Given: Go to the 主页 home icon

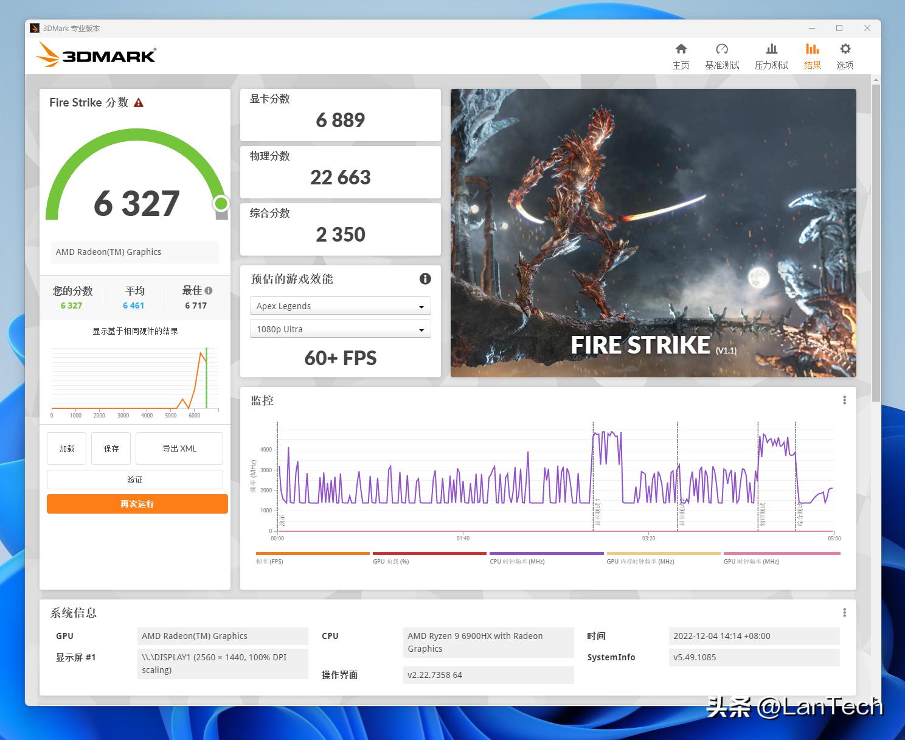Looking at the screenshot, I should click(681, 49).
